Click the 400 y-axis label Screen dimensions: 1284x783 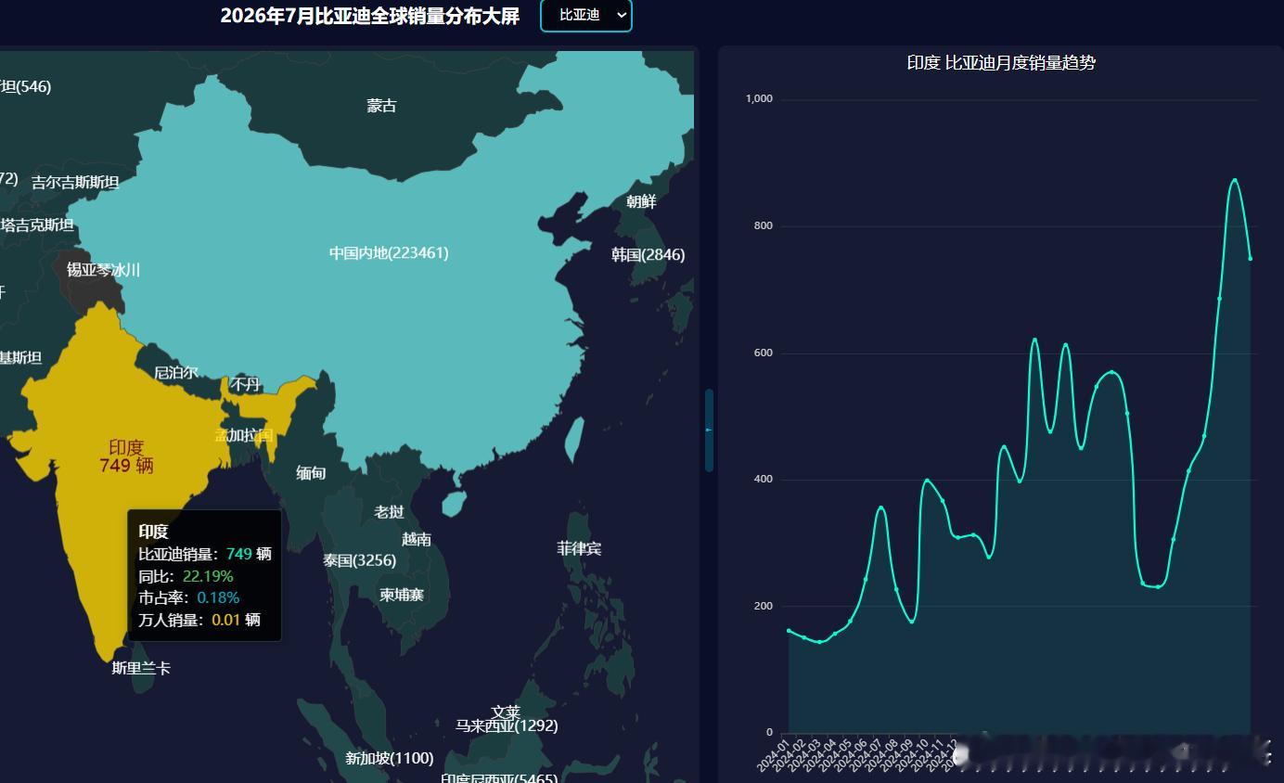[x=764, y=480]
